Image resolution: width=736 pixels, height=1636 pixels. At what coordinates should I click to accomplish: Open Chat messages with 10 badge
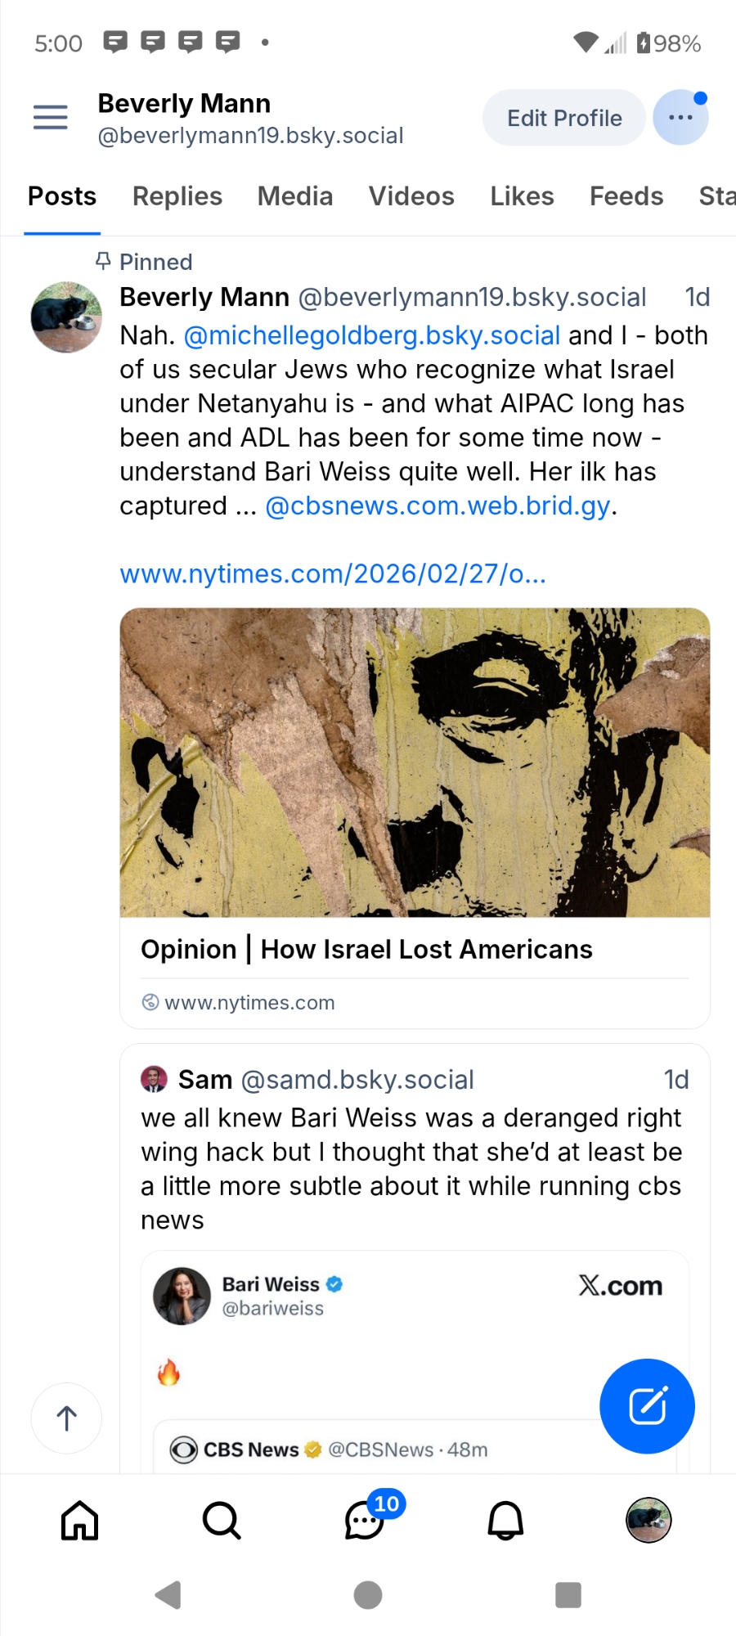(365, 1521)
